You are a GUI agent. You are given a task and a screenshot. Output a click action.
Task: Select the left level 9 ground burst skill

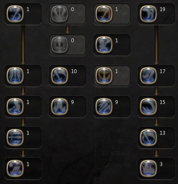60,106
